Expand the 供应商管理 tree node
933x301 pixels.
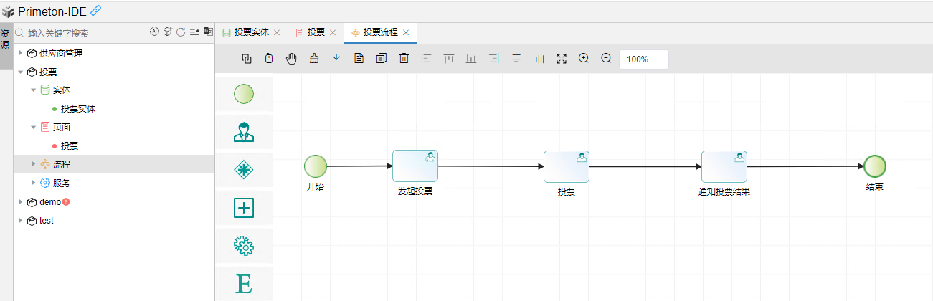[x=21, y=53]
